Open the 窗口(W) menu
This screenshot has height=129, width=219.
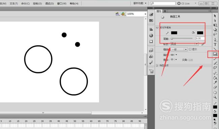pos(62,3)
